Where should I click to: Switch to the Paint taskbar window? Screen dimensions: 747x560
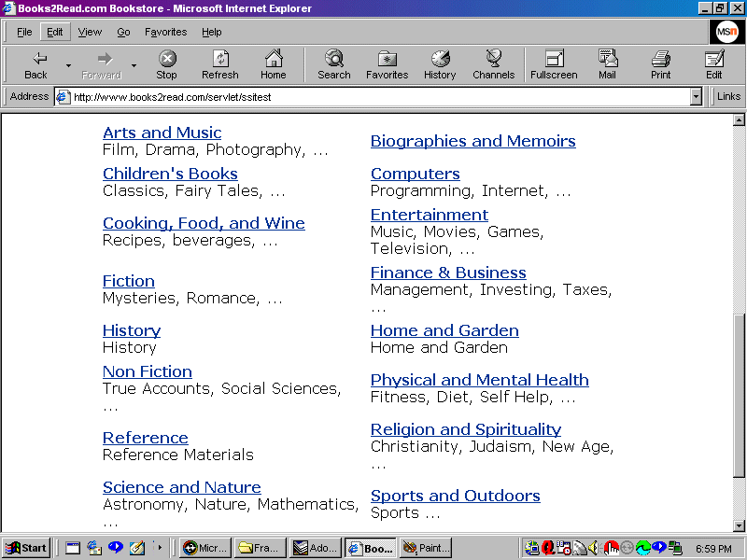[426, 548]
